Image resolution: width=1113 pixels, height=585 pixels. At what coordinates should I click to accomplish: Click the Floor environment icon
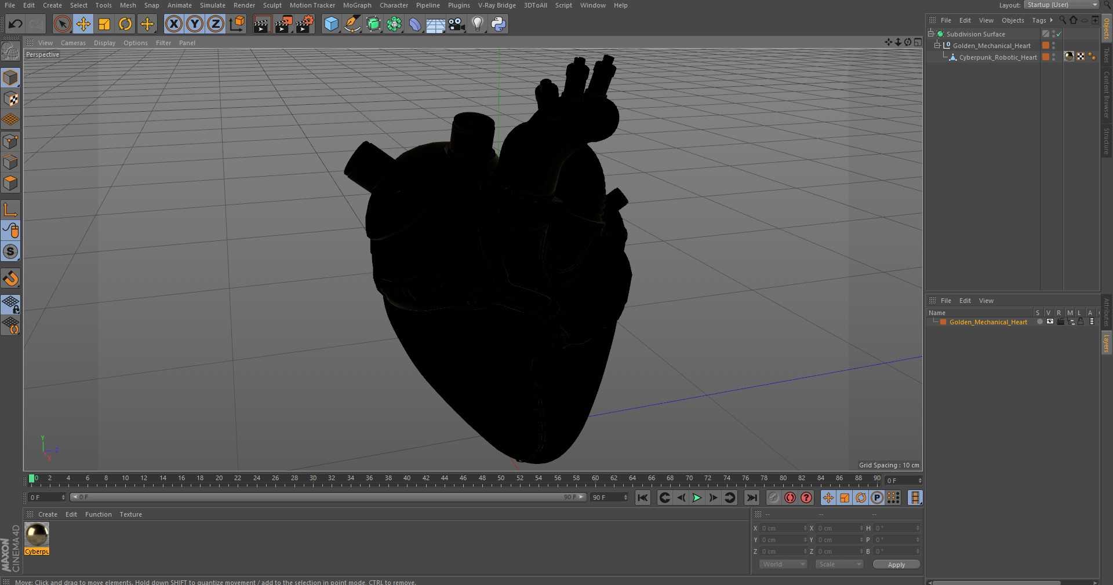(436, 24)
